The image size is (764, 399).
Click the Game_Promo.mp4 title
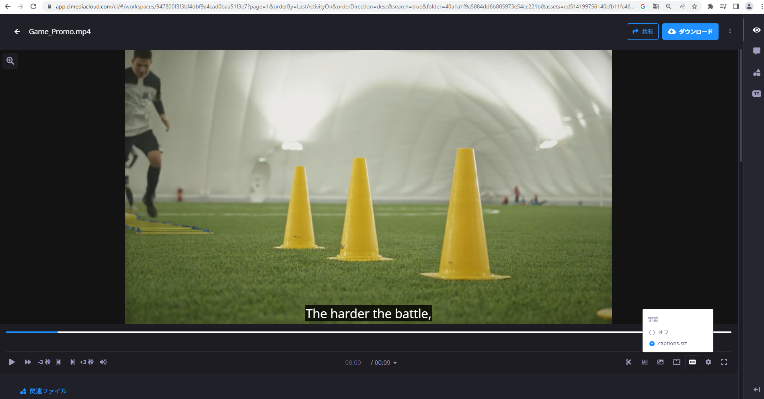[60, 31]
